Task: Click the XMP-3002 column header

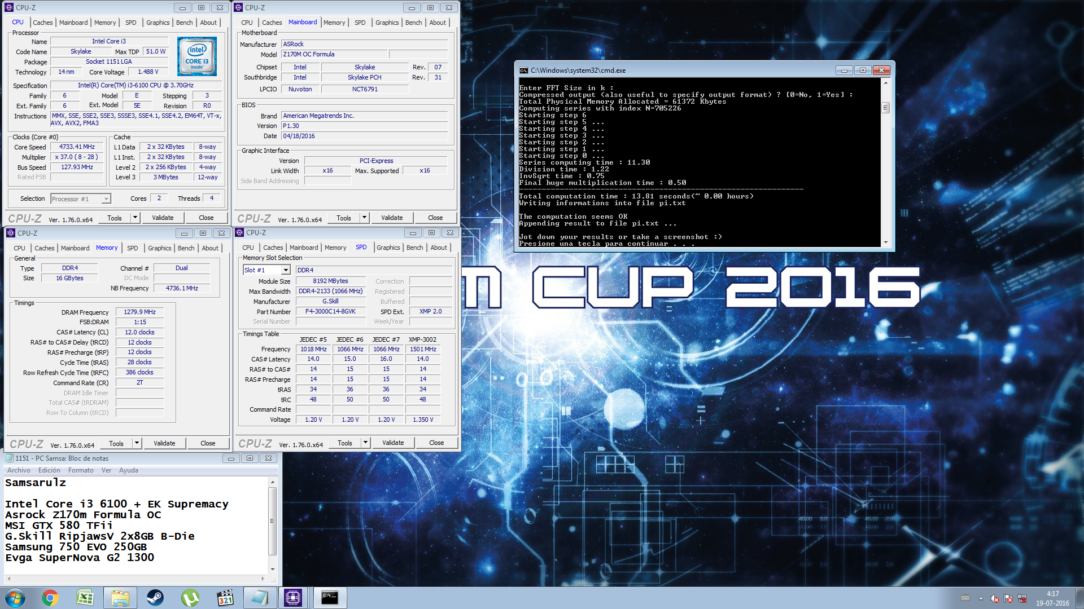Action: (x=422, y=339)
